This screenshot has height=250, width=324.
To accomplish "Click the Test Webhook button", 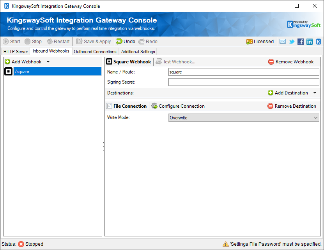I will 175,61.
